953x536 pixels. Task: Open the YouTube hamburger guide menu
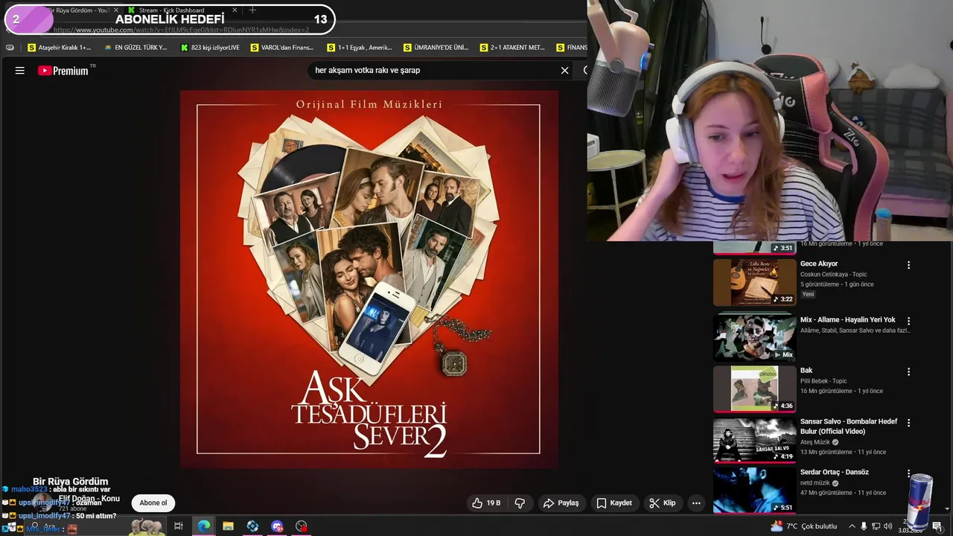click(x=20, y=71)
